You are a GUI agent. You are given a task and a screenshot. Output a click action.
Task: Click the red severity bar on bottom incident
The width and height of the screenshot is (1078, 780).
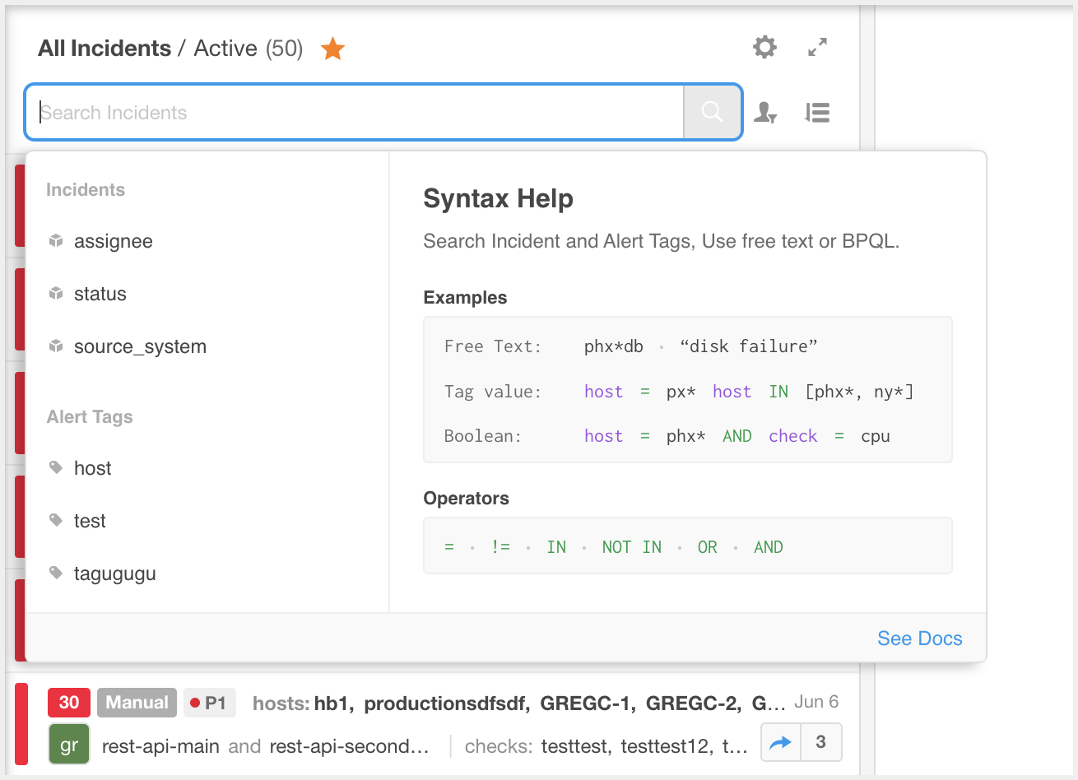19,724
